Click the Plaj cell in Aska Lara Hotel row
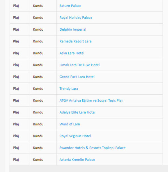 [16, 53]
